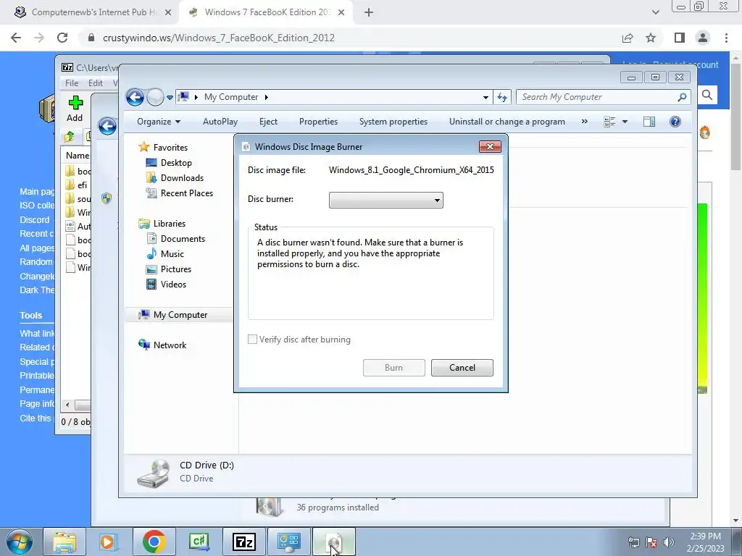Reload the Chrome page
Viewport: 742px width, 556px height.
[x=62, y=38]
